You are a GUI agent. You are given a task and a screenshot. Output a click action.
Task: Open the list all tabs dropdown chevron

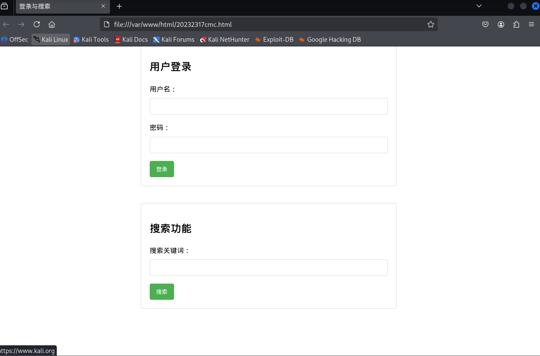[479, 6]
